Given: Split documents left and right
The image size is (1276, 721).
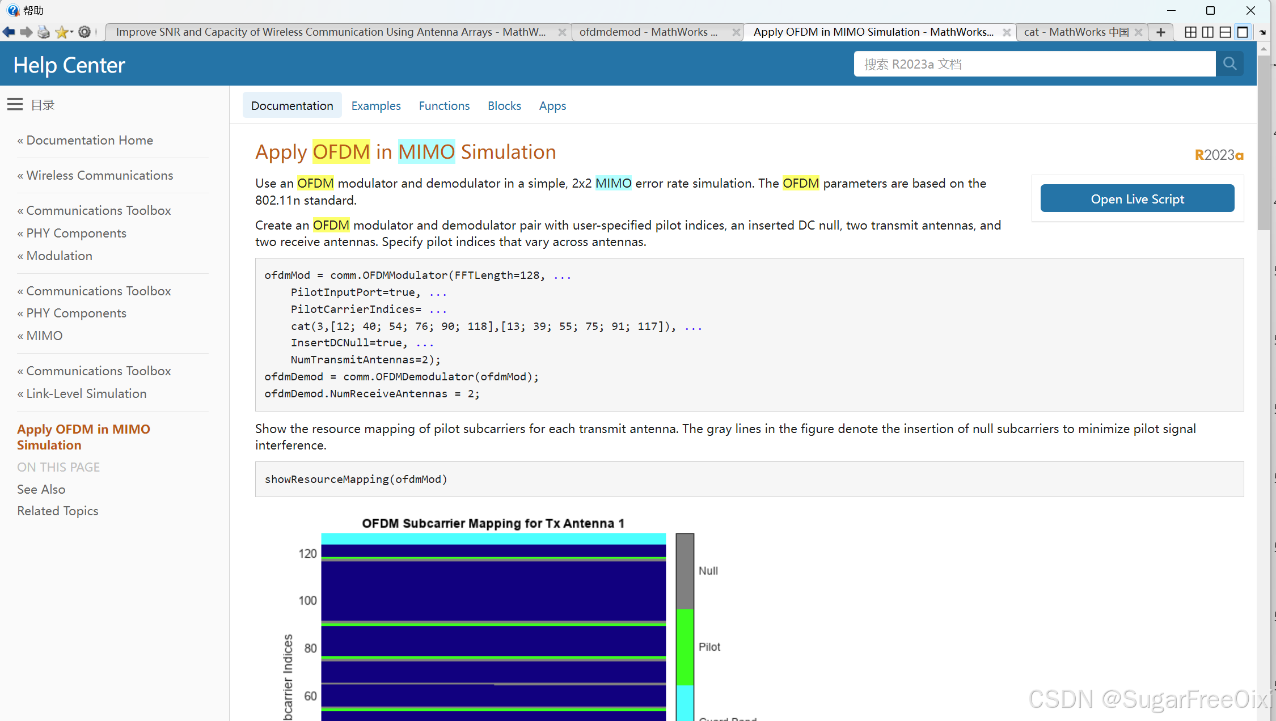Looking at the screenshot, I should point(1208,32).
